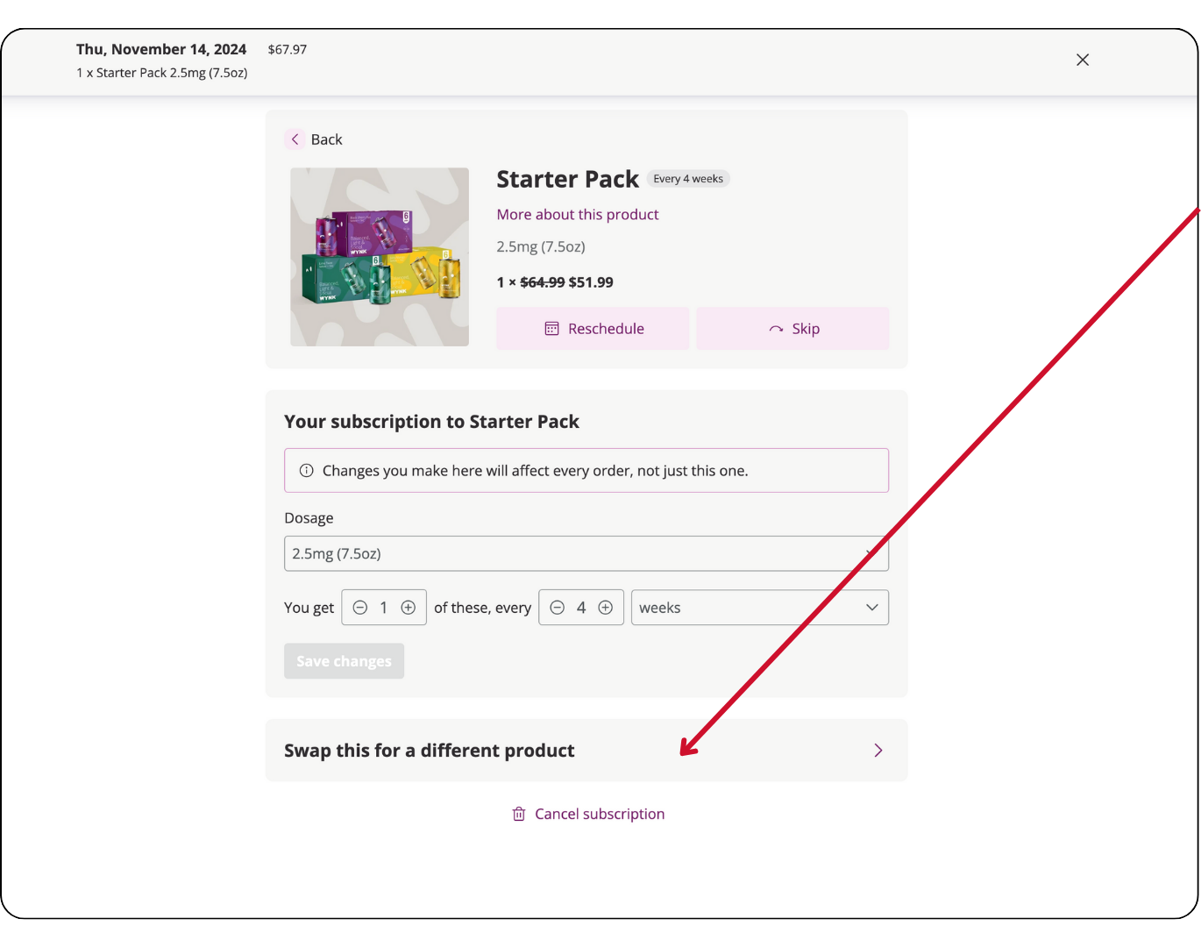Close the order panel with X
This screenshot has height=947, width=1201.
click(1083, 60)
